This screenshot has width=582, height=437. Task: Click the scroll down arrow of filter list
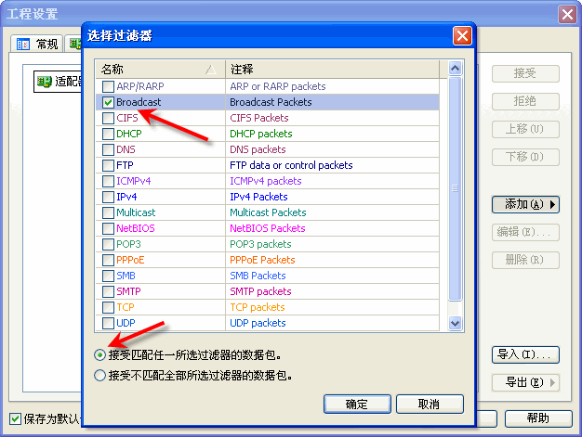pyautogui.click(x=455, y=323)
